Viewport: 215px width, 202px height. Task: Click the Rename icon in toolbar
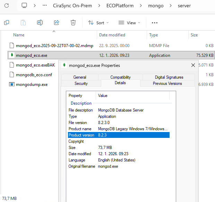click(40, 23)
